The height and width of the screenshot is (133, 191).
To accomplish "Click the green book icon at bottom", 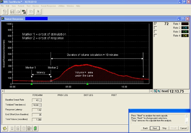I will (x=35, y=129).
